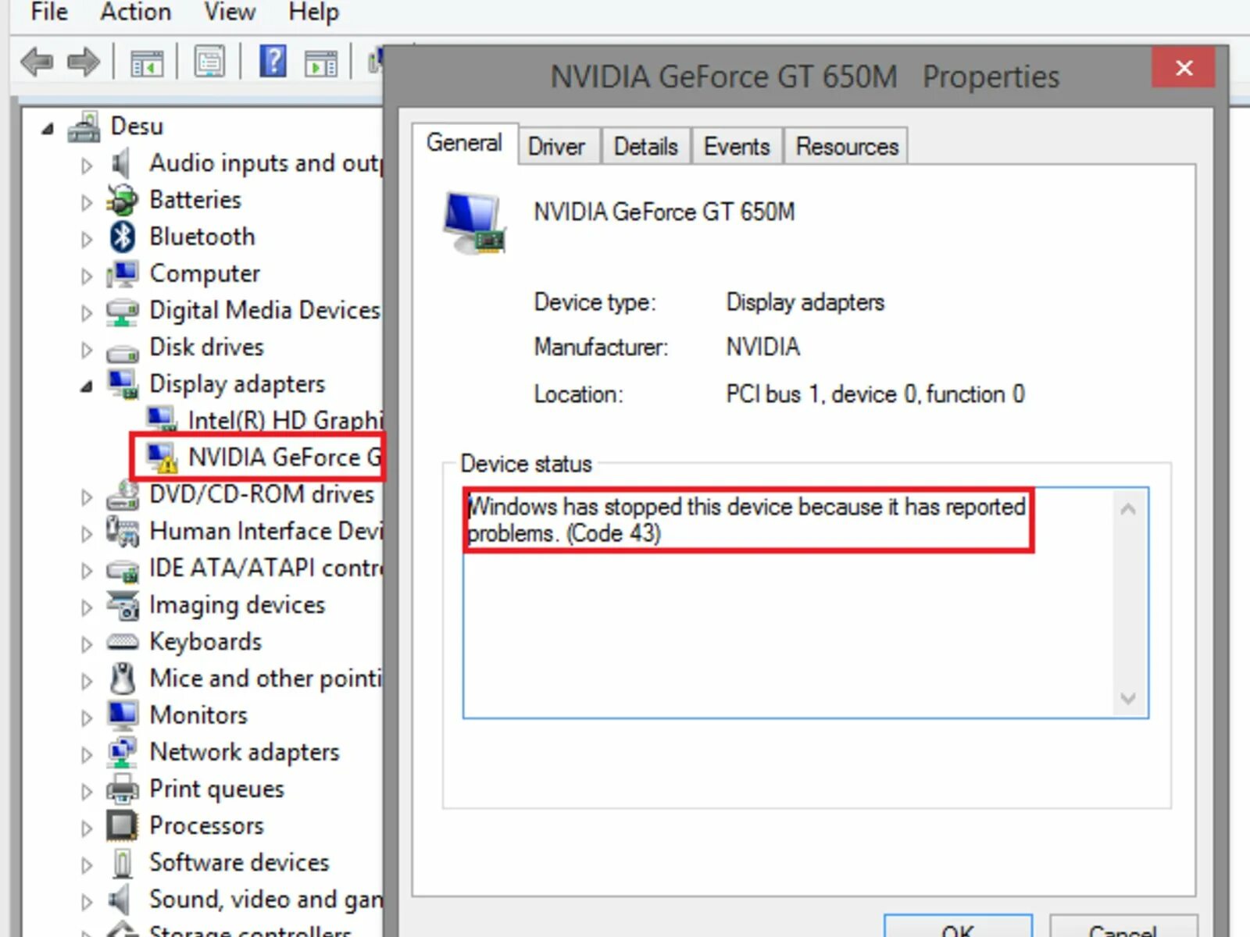Switch to the General tab
The width and height of the screenshot is (1250, 937).
pos(464,143)
